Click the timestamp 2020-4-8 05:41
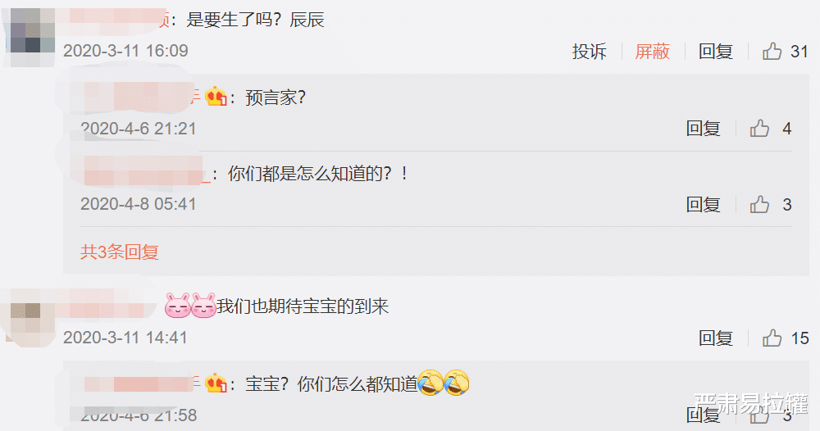Viewport: 820px width, 431px height. pos(138,204)
